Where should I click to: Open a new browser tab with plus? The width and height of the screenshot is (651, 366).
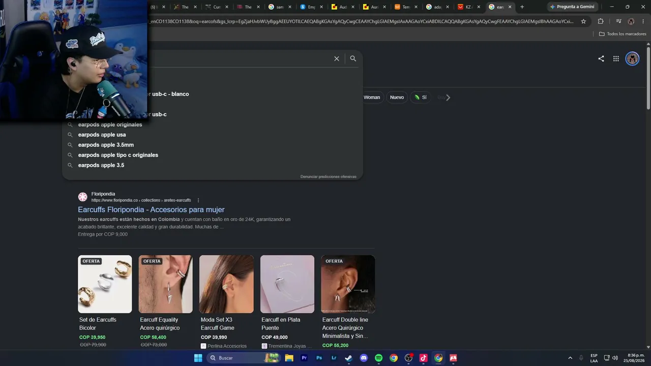click(x=522, y=7)
